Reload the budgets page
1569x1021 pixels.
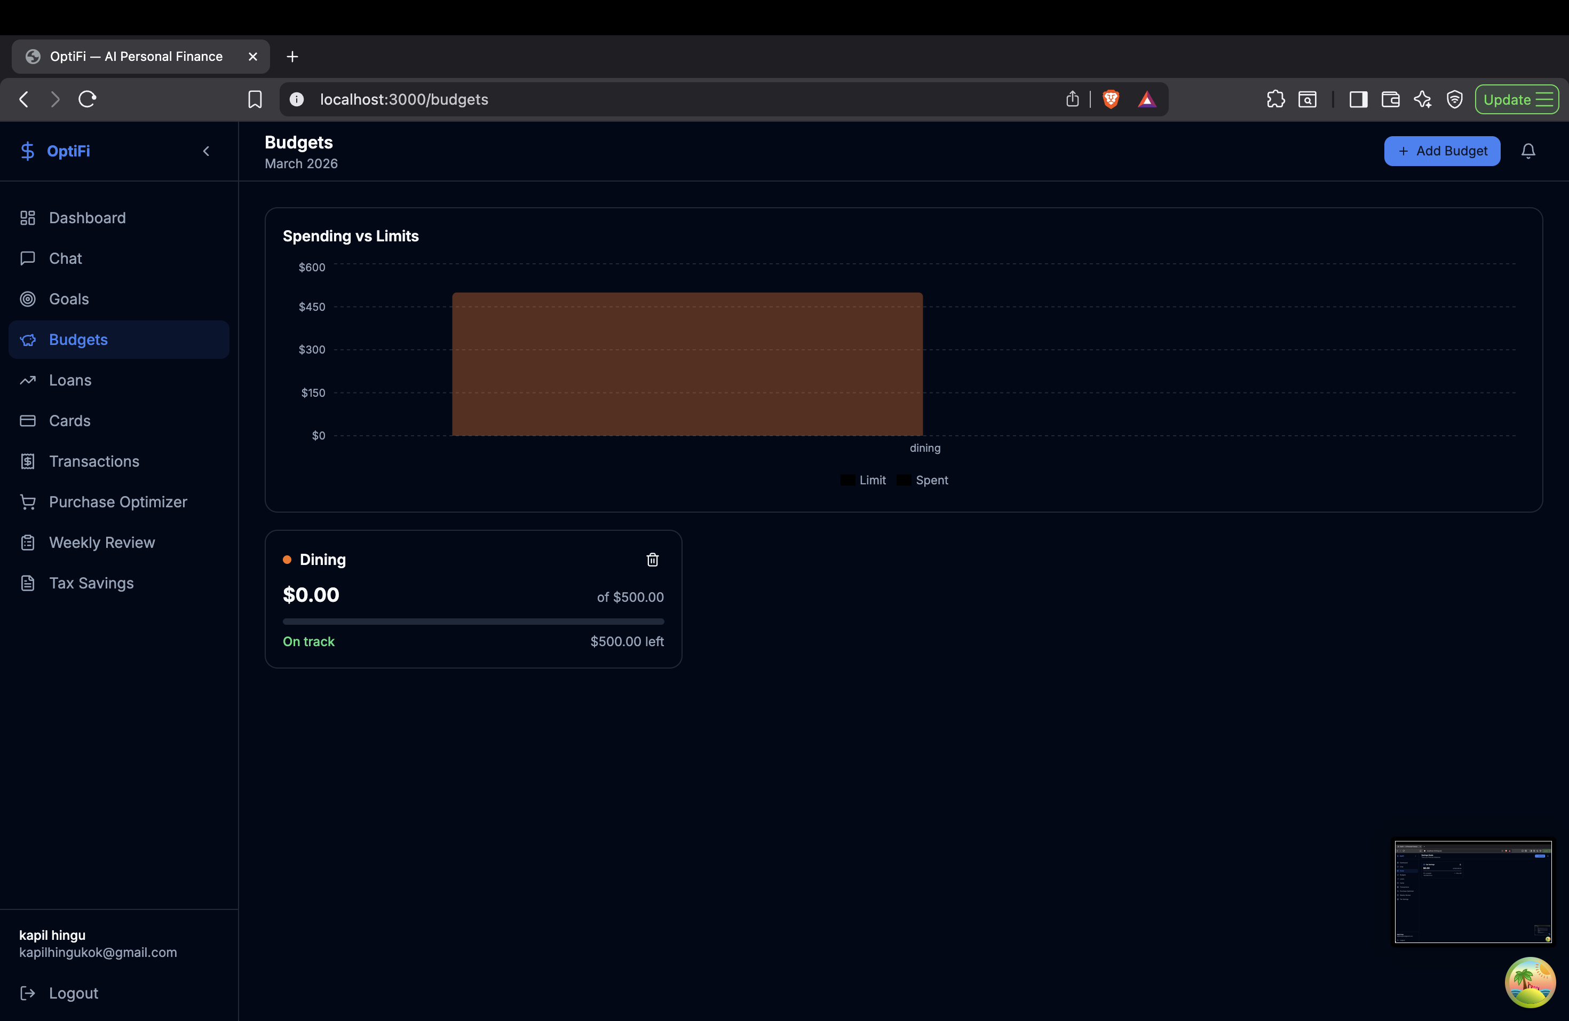[x=88, y=99]
